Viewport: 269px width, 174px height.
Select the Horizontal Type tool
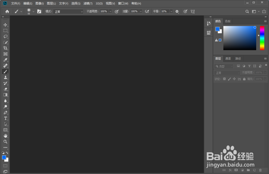[x=5, y=118]
